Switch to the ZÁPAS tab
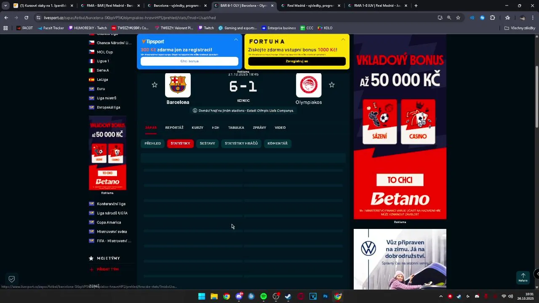The height and width of the screenshot is (303, 539). (x=151, y=128)
